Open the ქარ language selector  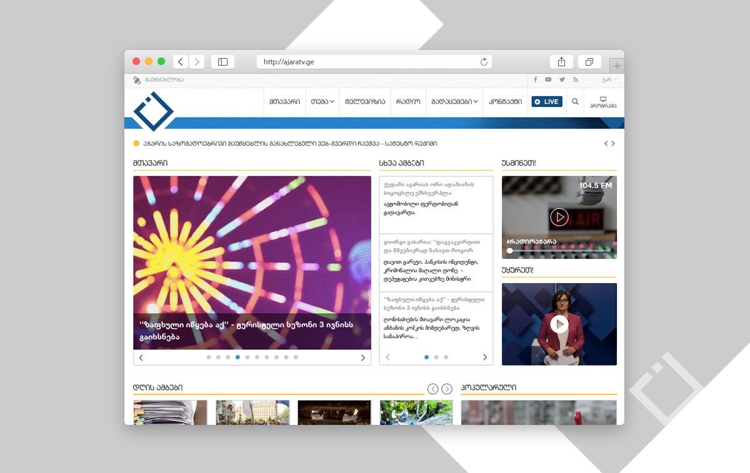(x=609, y=80)
